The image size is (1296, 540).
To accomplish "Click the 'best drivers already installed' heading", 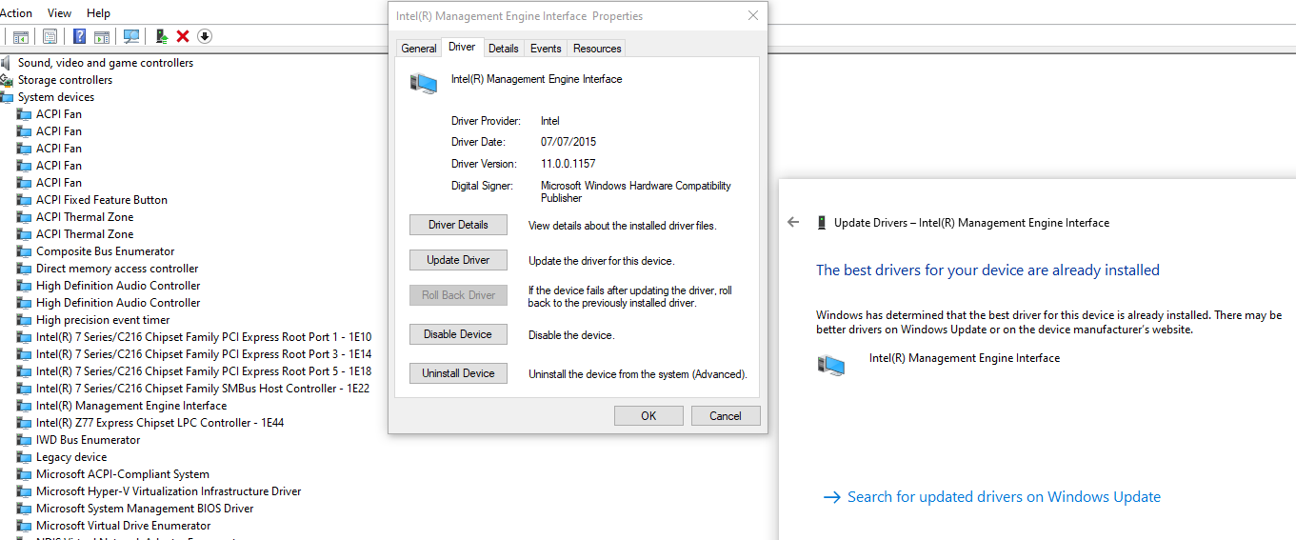I will click(987, 270).
